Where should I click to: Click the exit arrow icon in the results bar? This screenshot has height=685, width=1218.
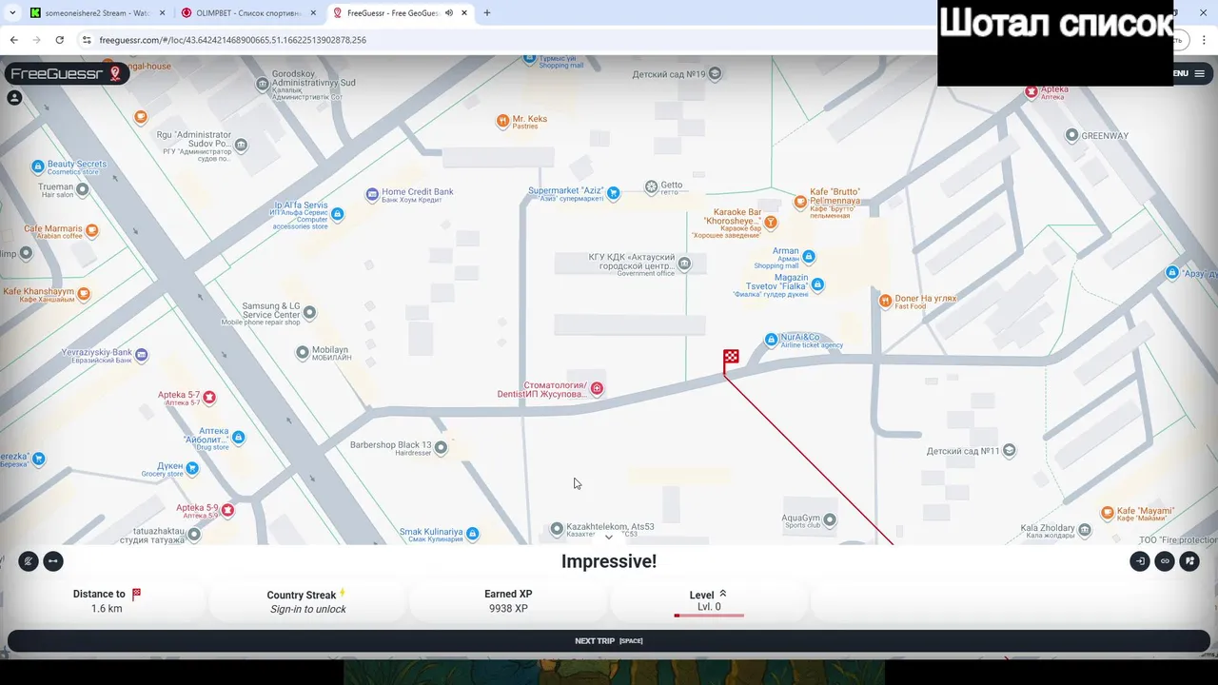[x=1140, y=561]
